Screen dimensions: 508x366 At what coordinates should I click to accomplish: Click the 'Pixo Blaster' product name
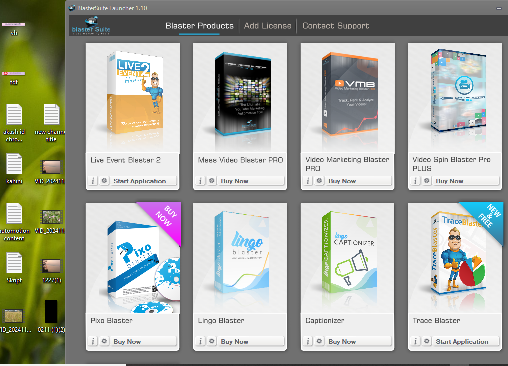pyautogui.click(x=112, y=321)
